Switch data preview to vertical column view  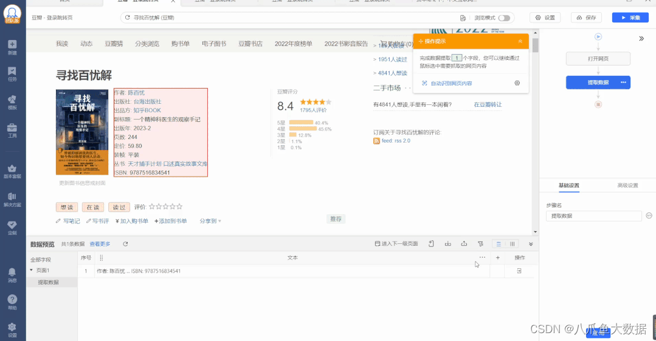[512, 244]
